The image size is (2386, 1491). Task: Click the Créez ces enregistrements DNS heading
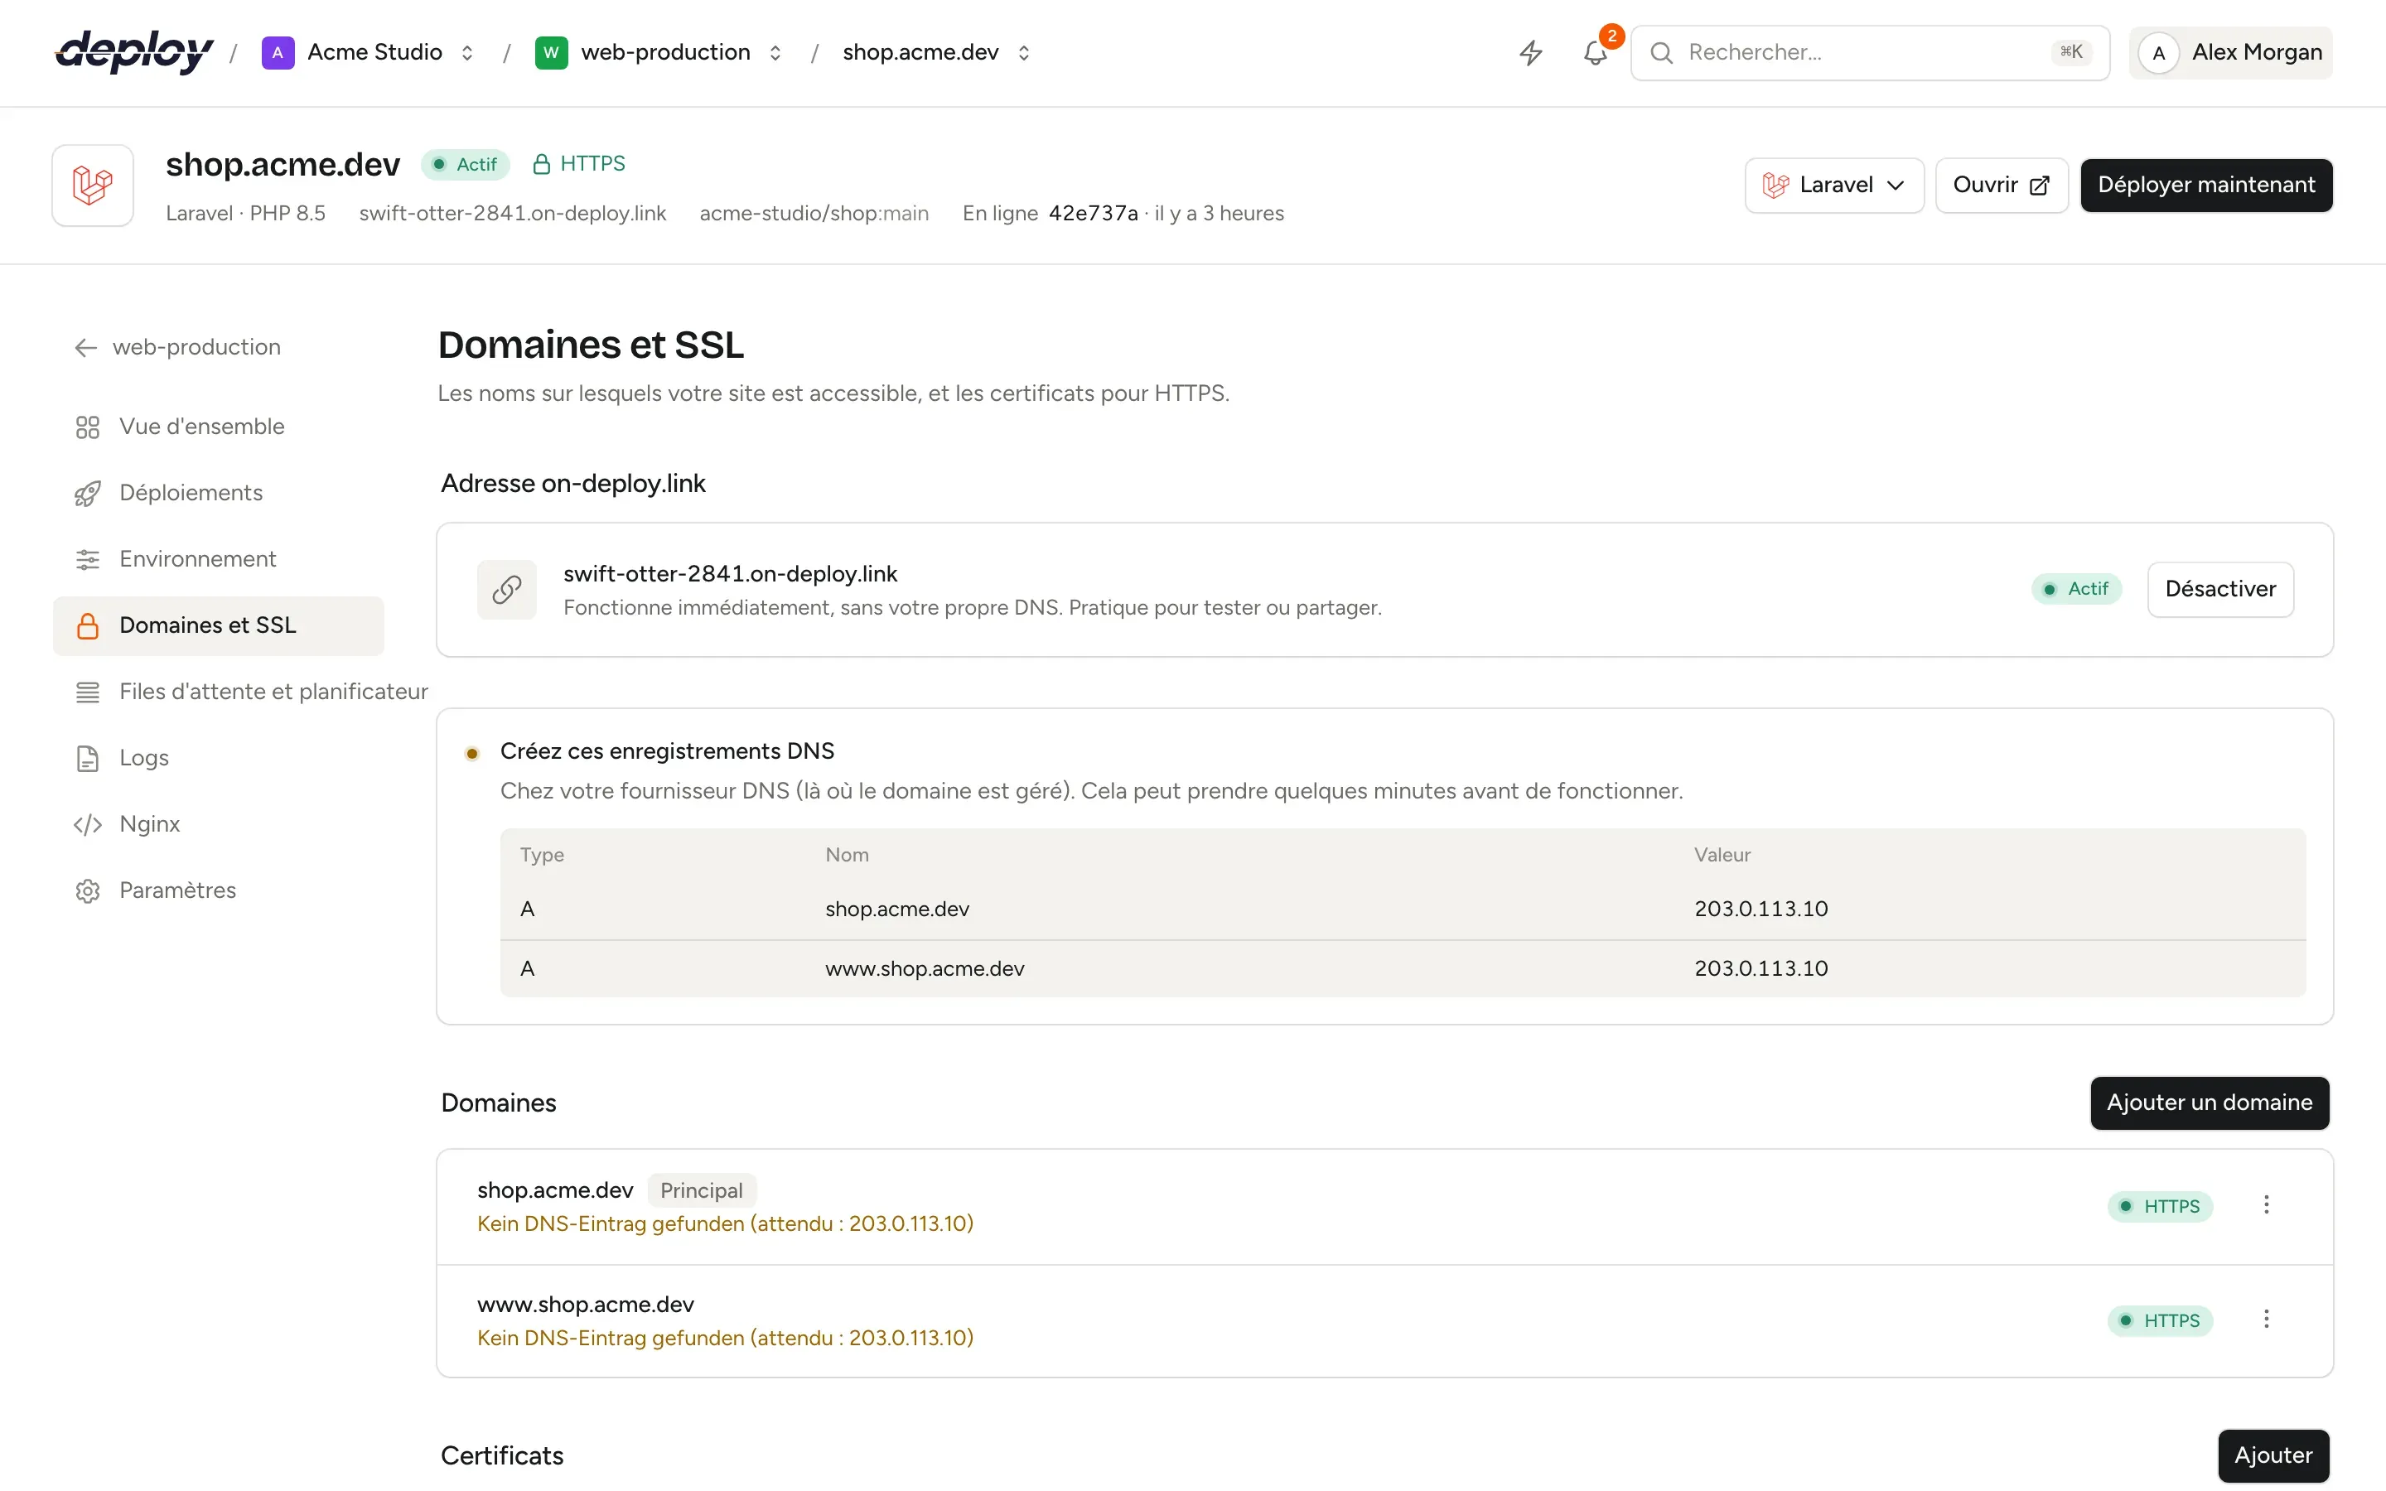pos(666,751)
